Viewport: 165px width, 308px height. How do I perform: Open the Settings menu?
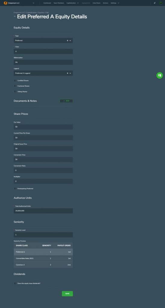pos(115,3)
